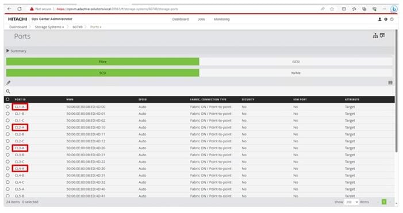Click the HITACHI logo
The height and width of the screenshot is (213, 403).
[x=17, y=19]
